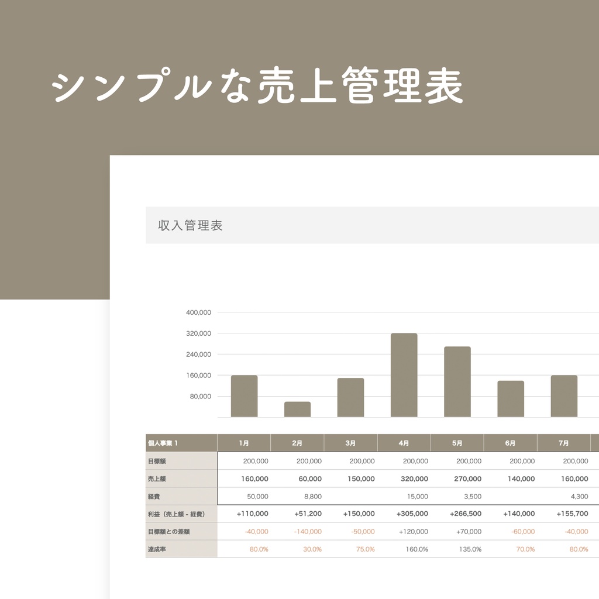Viewport: 599px width, 599px height.
Task: Select the 1月 column header
Action: [x=244, y=443]
